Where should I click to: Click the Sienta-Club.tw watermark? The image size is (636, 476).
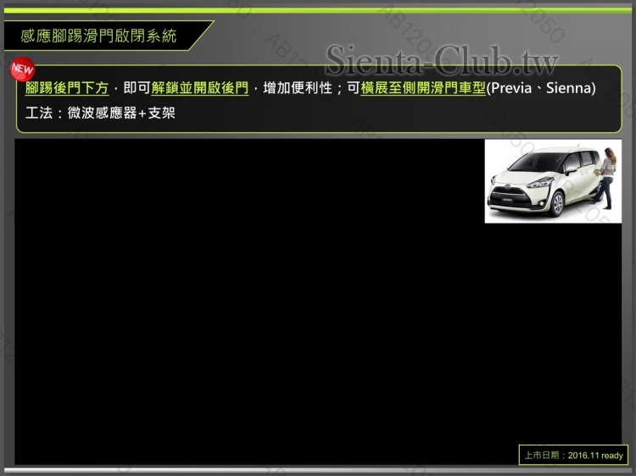(442, 61)
